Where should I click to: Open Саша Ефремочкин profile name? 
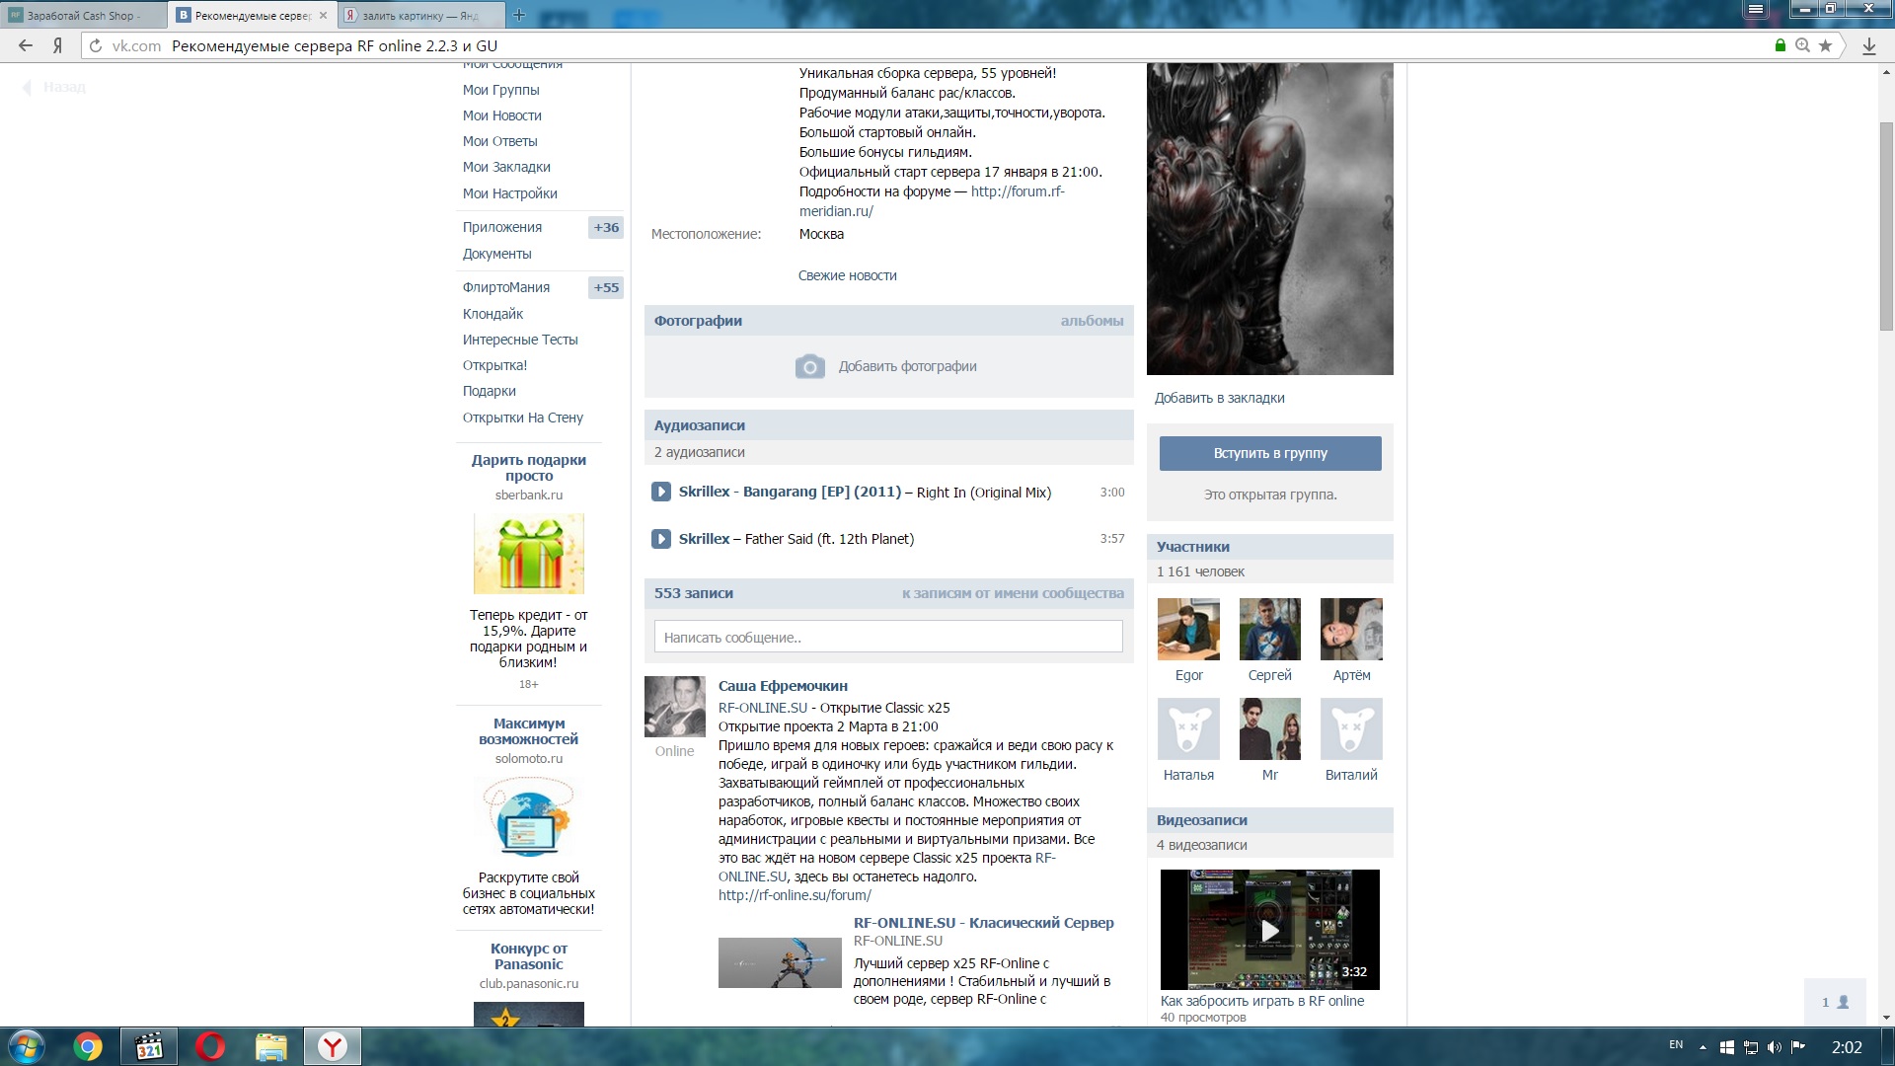click(x=783, y=686)
